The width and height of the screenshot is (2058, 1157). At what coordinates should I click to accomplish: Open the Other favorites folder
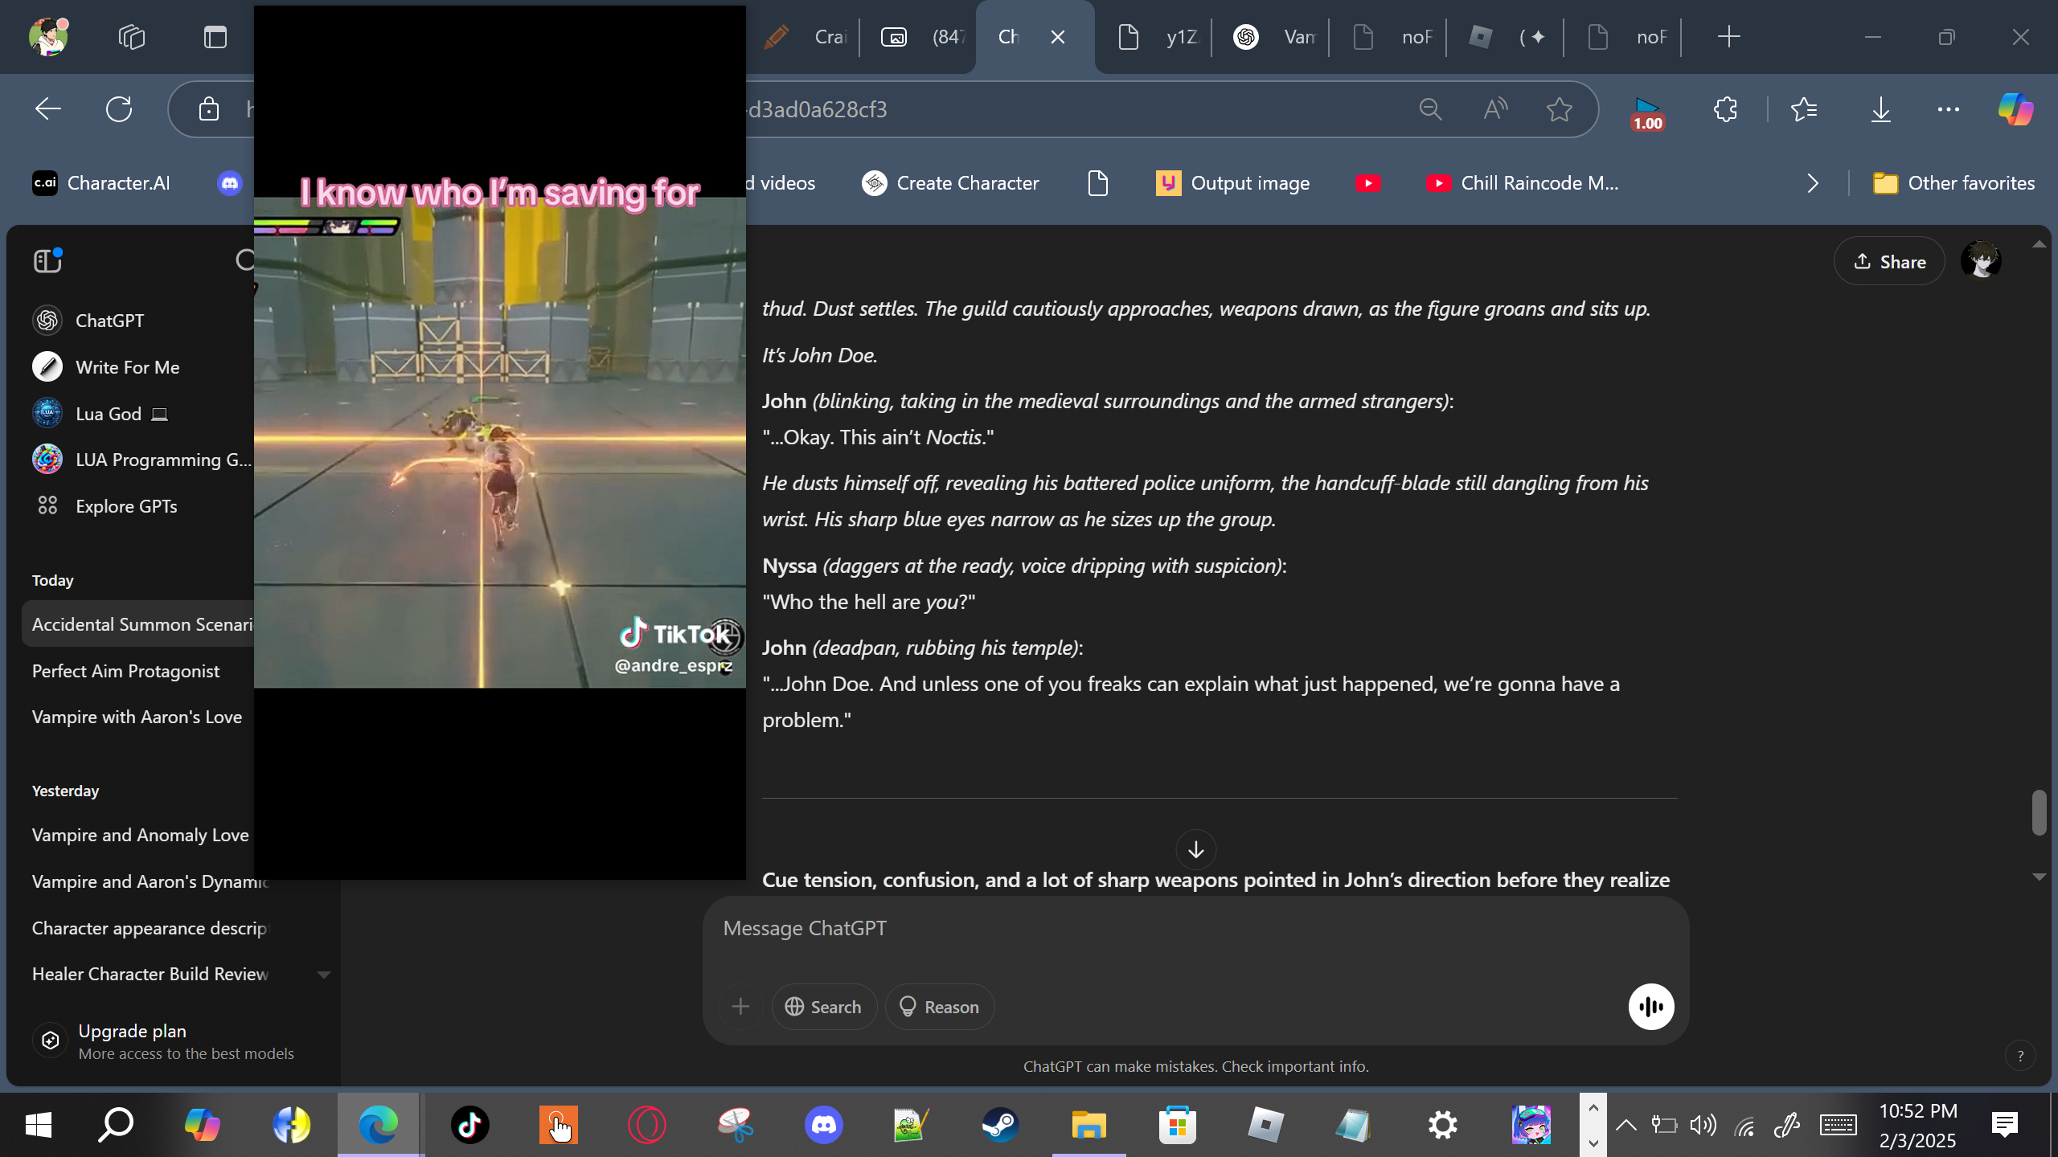pos(1953,183)
